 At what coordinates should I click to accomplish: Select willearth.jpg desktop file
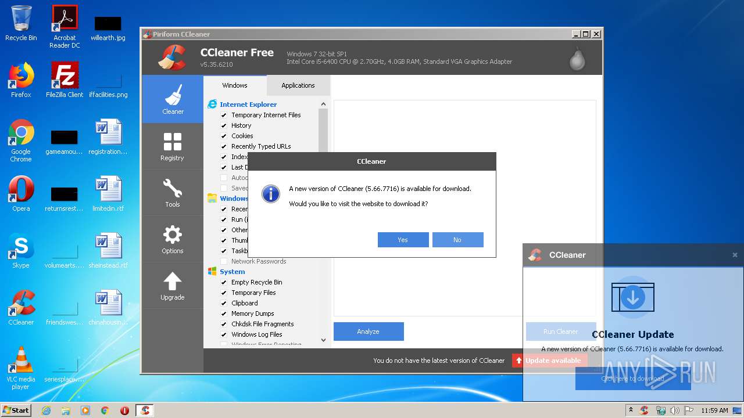[108, 27]
